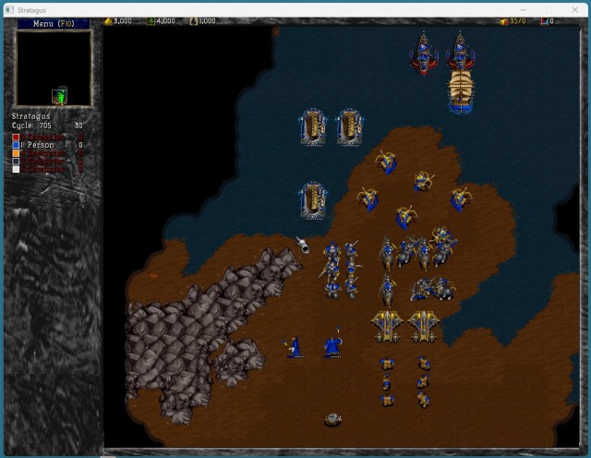Image resolution: width=591 pixels, height=458 pixels.
Task: Click the orange player color swatch
Action: [x=16, y=153]
